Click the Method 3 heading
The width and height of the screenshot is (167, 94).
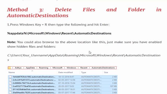[x=84, y=13]
